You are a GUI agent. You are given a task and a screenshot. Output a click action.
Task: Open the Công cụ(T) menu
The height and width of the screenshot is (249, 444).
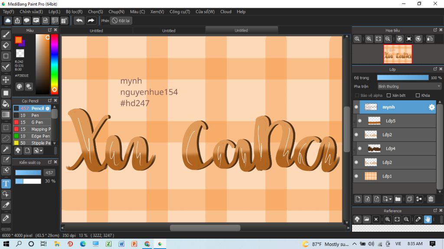[180, 12]
